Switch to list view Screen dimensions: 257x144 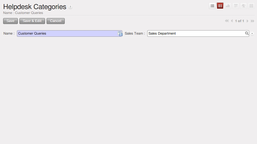pyautogui.click(x=212, y=6)
